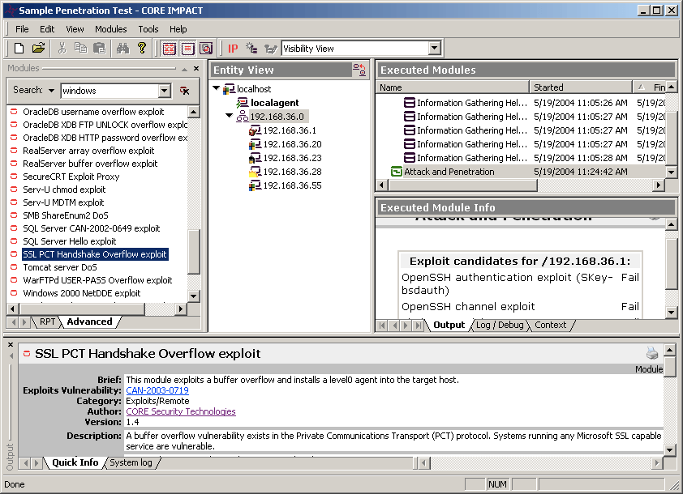Open the File menu

pyautogui.click(x=22, y=29)
